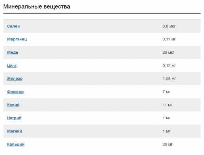Click the 0,12 мг zinc value
The image size is (204, 155).
coord(169,66)
